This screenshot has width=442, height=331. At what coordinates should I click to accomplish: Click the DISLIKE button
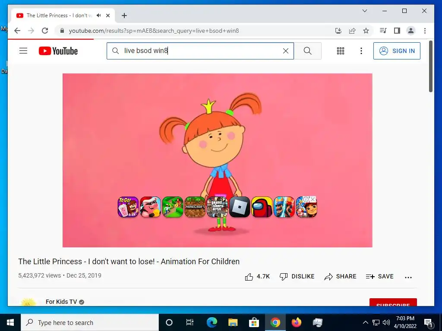click(297, 277)
